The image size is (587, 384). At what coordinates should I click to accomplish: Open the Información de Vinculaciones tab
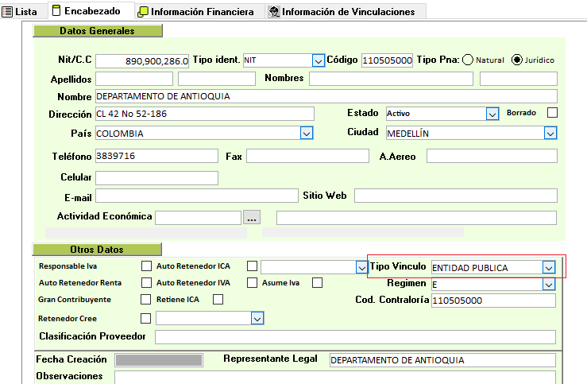click(342, 12)
